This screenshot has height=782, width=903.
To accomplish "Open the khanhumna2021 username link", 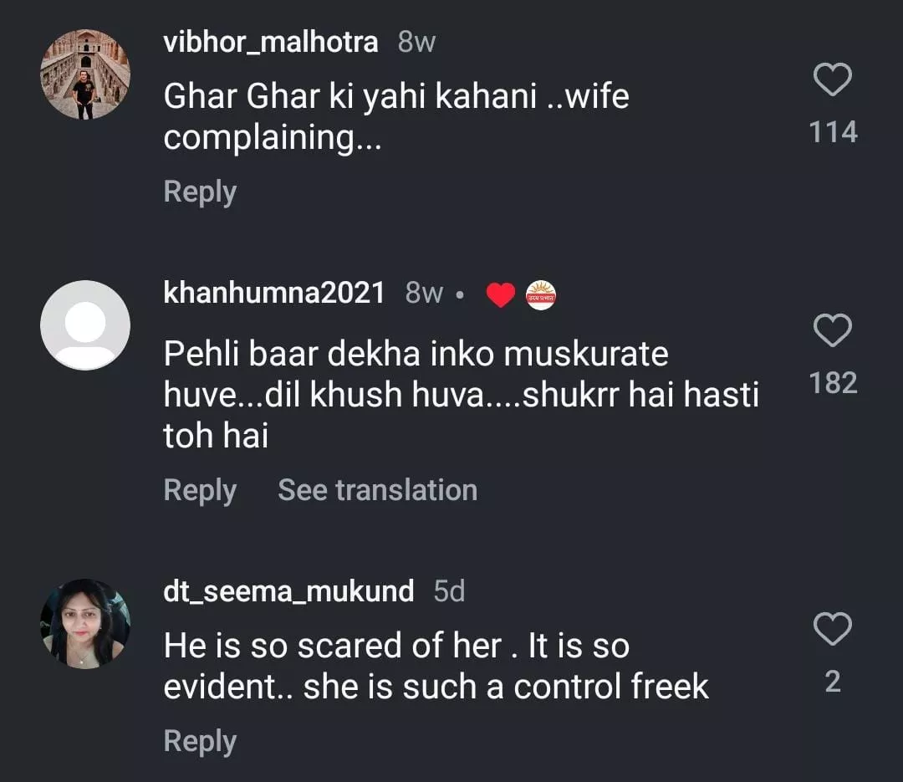I will [274, 293].
